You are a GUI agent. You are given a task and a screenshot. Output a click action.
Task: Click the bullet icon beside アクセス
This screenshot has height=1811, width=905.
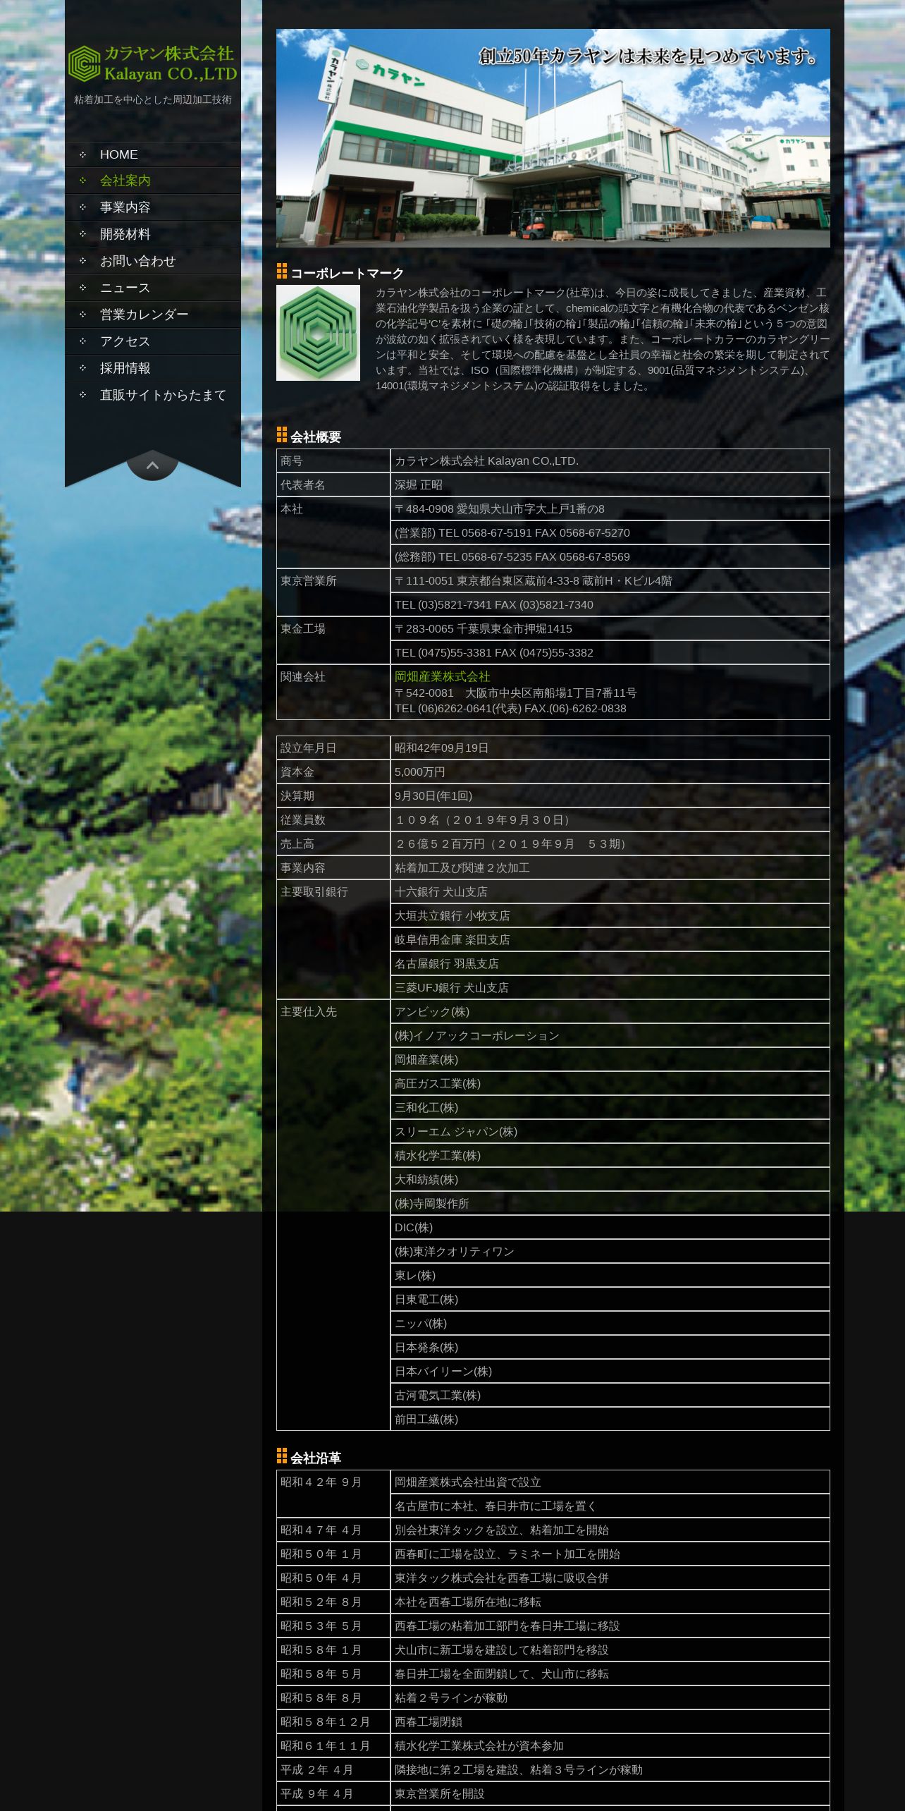tap(82, 341)
